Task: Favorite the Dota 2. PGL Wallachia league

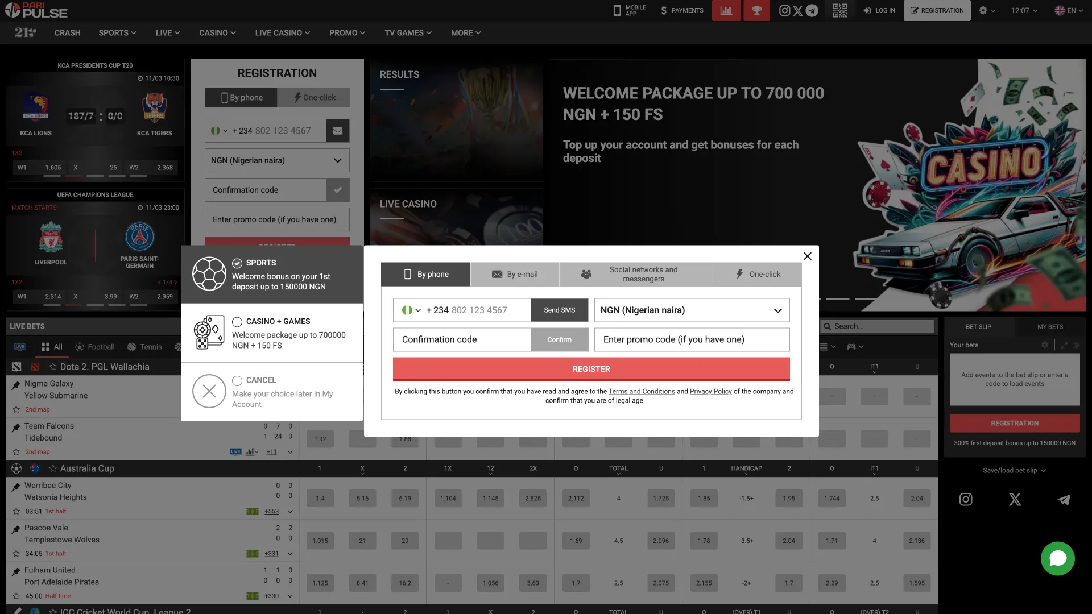Action: point(53,367)
